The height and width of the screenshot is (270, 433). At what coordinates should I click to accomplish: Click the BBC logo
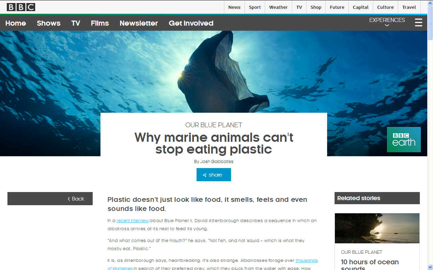21,7
